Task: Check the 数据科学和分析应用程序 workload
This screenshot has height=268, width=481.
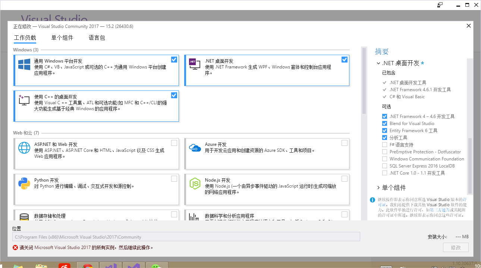Action: [345, 214]
